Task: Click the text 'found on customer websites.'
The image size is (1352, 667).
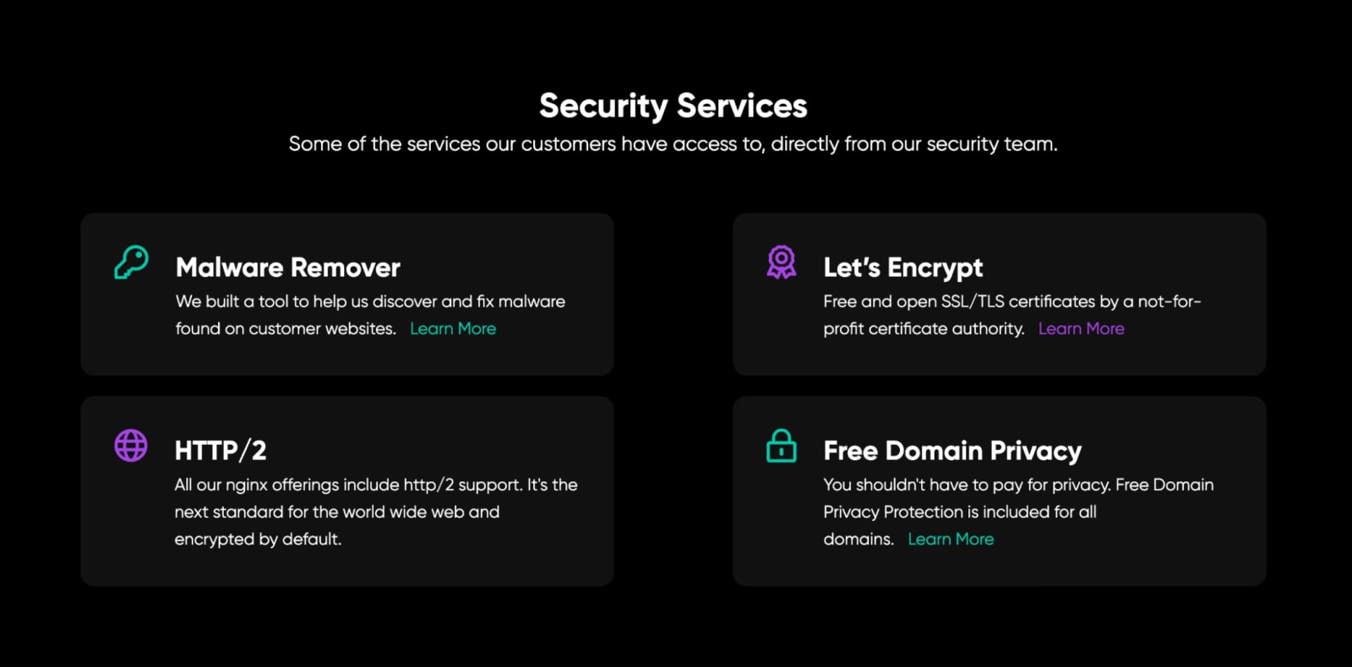Action: pyautogui.click(x=286, y=328)
